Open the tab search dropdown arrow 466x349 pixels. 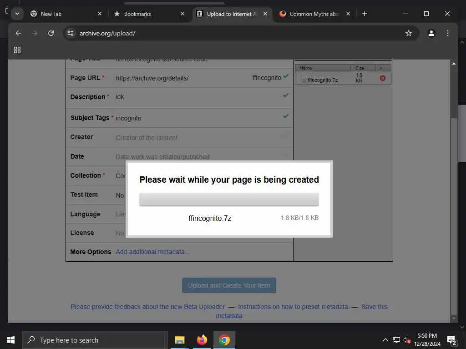(x=17, y=14)
